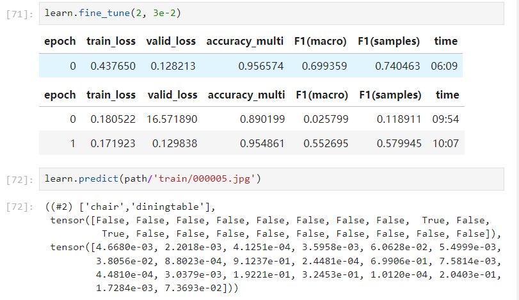Viewport: 519px width, 300px height.
Task: Click the highlighted row's 0.437650 train loss
Action: pyautogui.click(x=113, y=66)
